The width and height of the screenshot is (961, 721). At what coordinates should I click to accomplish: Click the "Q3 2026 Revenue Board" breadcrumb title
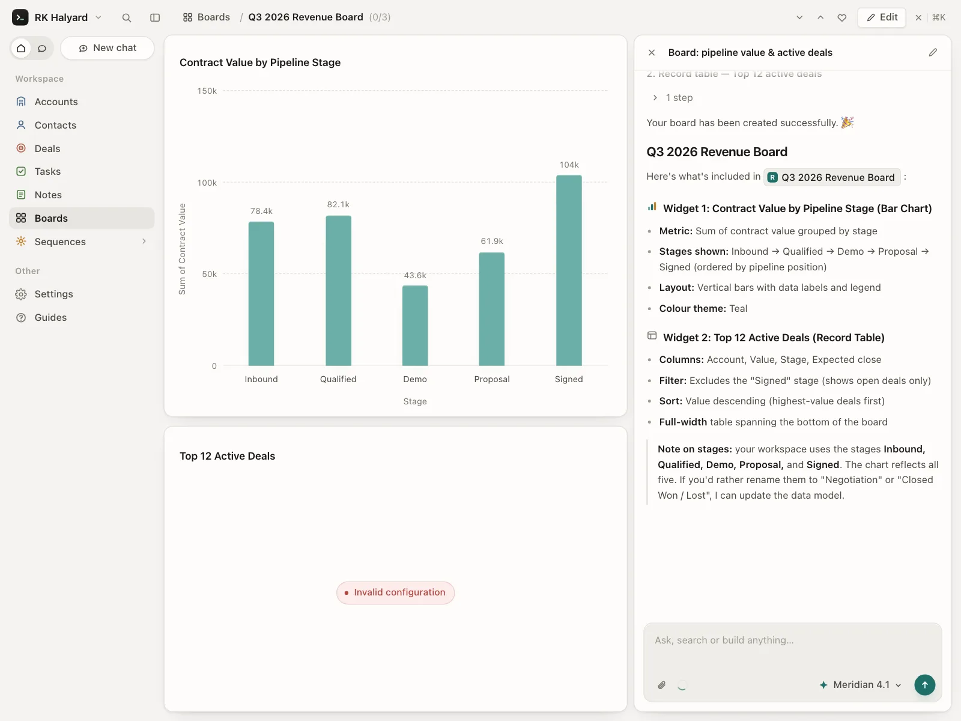pyautogui.click(x=306, y=17)
